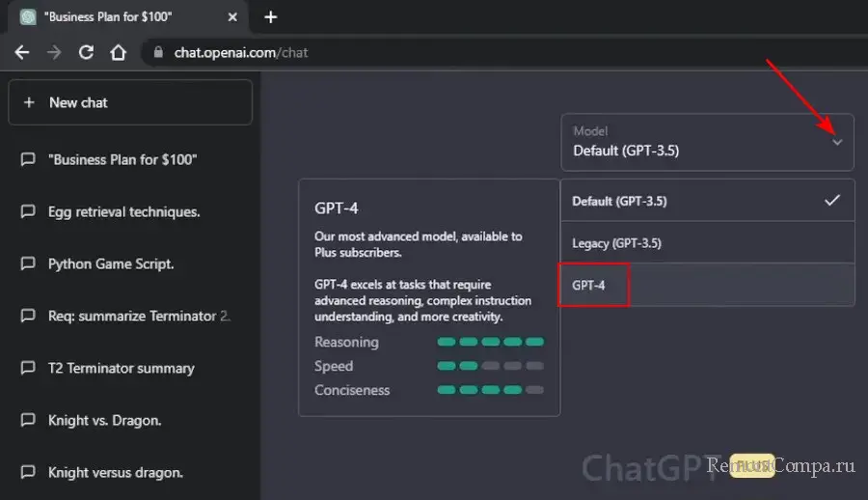Viewport: 868px width, 500px height.
Task: Click chat bubble icon beside Python Game Script
Action: point(28,264)
